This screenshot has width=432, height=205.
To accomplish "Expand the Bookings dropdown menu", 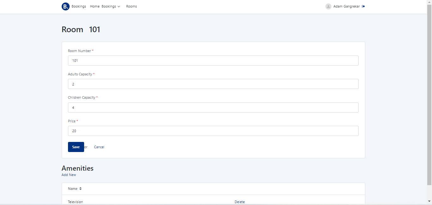I will point(111,6).
